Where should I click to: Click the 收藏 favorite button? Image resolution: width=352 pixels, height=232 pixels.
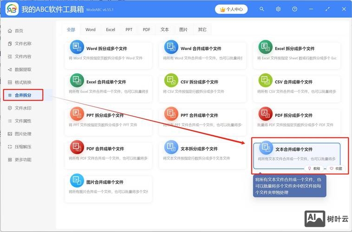pyautogui.click(x=336, y=168)
